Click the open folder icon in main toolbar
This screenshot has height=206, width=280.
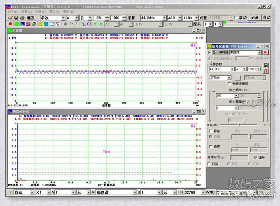click(x=10, y=18)
